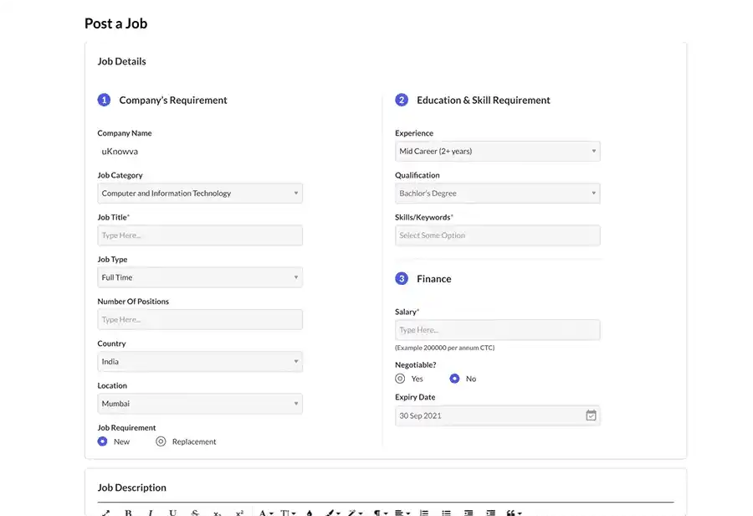Open the Job Category dropdown

(x=199, y=193)
